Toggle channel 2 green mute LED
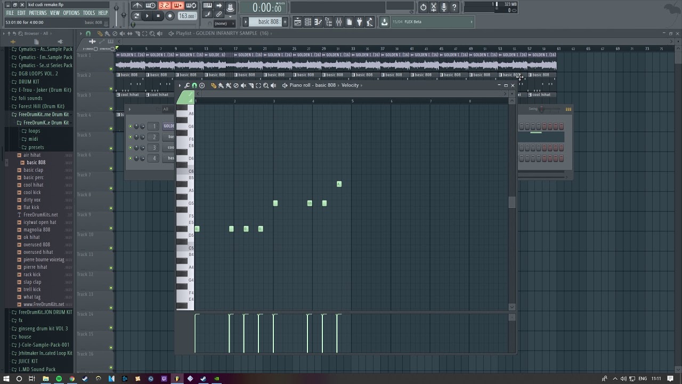 [130, 137]
